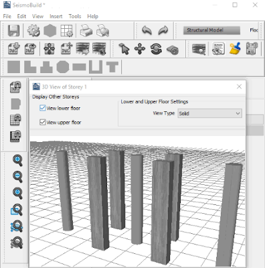Click the zoom extents blue arrows magnifier
This screenshot has height=268, width=265.
17,226
